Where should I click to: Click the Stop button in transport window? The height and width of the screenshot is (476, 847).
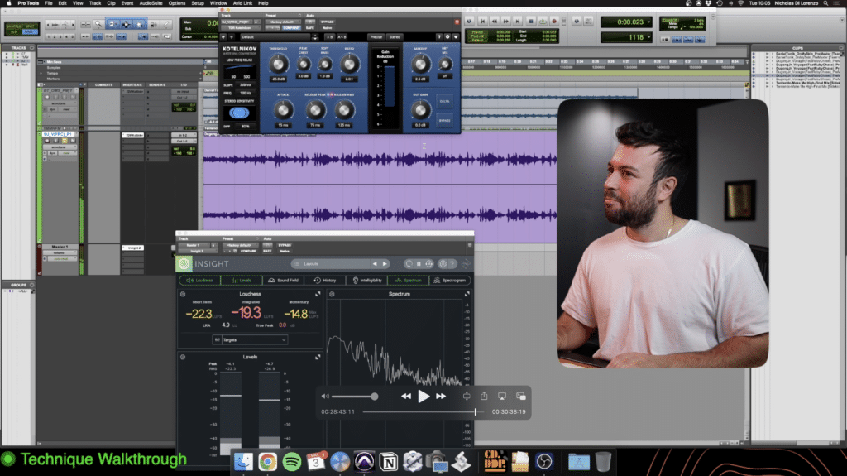click(x=531, y=21)
